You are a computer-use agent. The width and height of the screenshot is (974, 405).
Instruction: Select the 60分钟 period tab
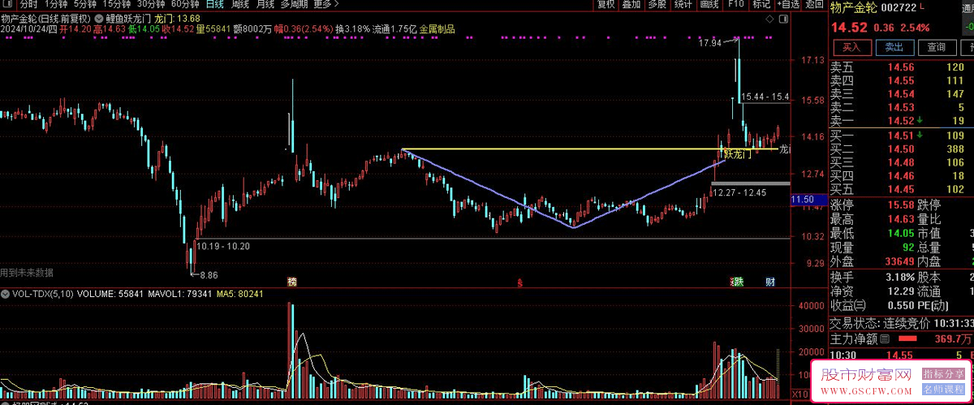click(185, 4)
